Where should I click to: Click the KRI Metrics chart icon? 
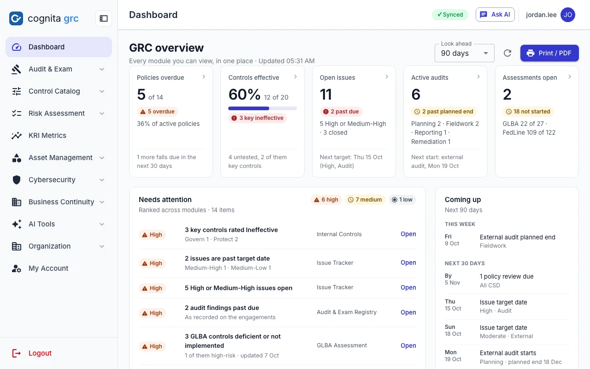[x=17, y=136]
